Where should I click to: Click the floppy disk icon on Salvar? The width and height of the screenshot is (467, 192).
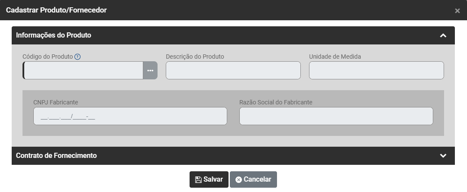(x=198, y=179)
